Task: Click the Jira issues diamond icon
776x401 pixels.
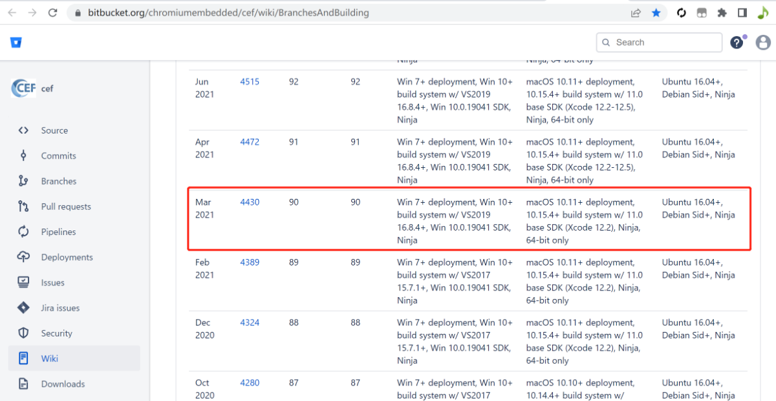Action: tap(23, 308)
